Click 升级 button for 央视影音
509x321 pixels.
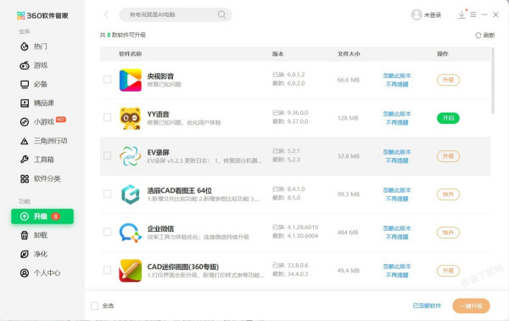click(x=448, y=80)
